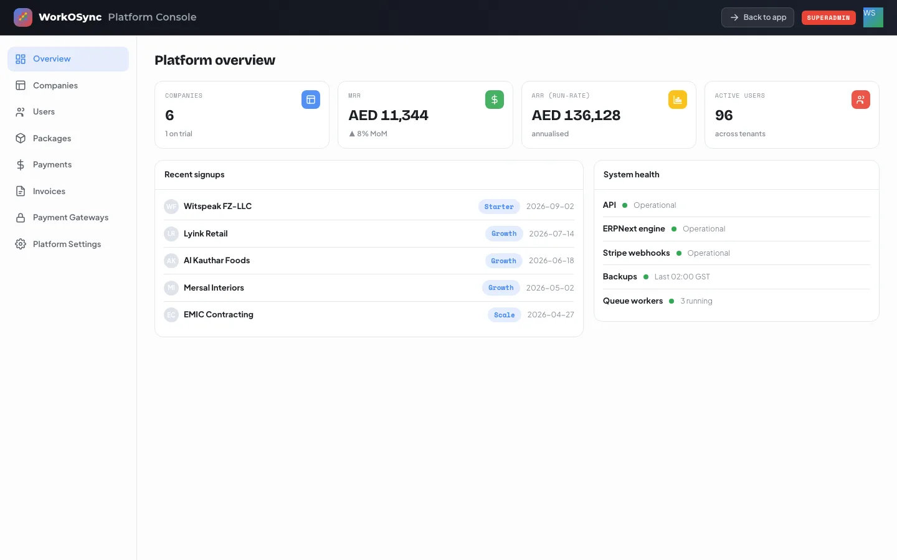This screenshot has height=560, width=897.
Task: Click the AED 136,128 ARR value
Action: click(x=576, y=115)
